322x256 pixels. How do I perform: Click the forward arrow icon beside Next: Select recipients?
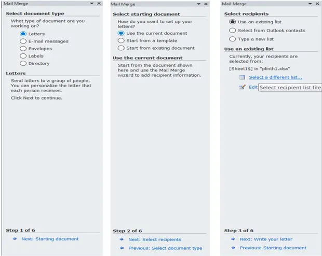[x=122, y=239]
